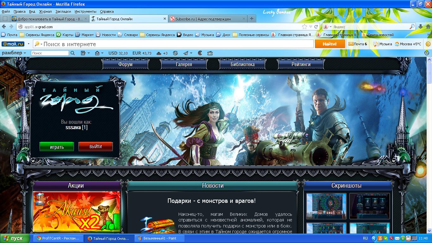Open the Галерея section

click(x=184, y=64)
